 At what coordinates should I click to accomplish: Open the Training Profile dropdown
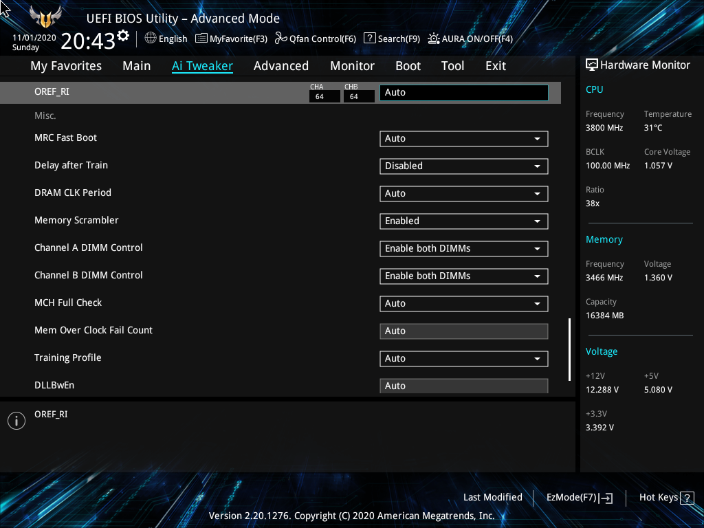(464, 359)
